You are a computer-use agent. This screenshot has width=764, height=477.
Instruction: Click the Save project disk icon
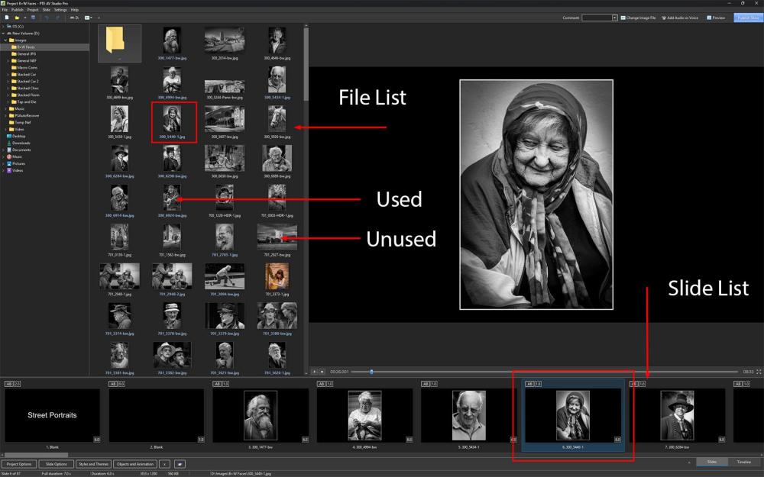coord(34,17)
